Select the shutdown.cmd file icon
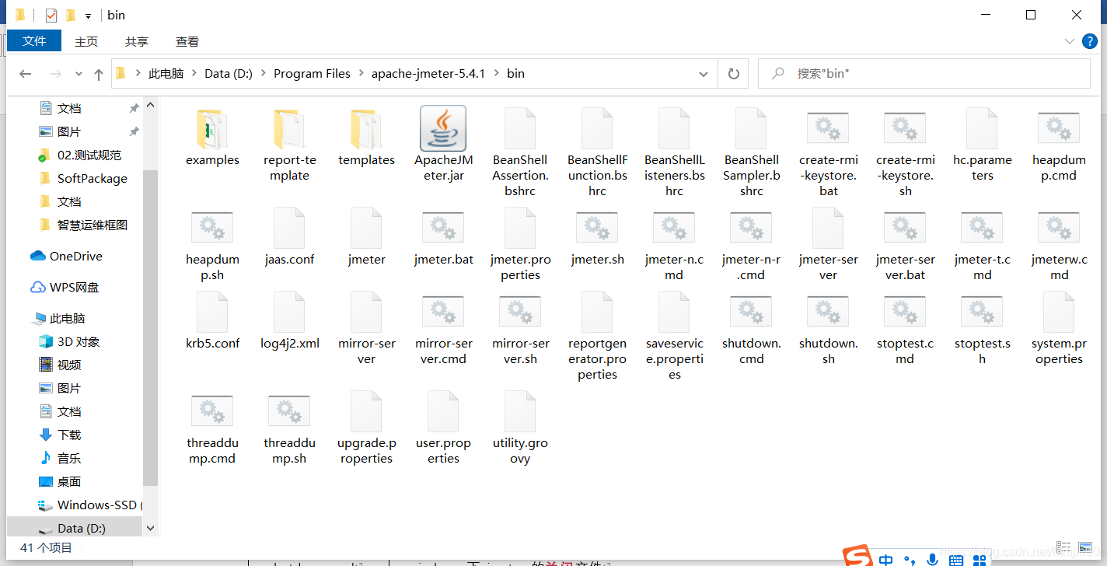This screenshot has height=566, width=1107. [x=751, y=312]
